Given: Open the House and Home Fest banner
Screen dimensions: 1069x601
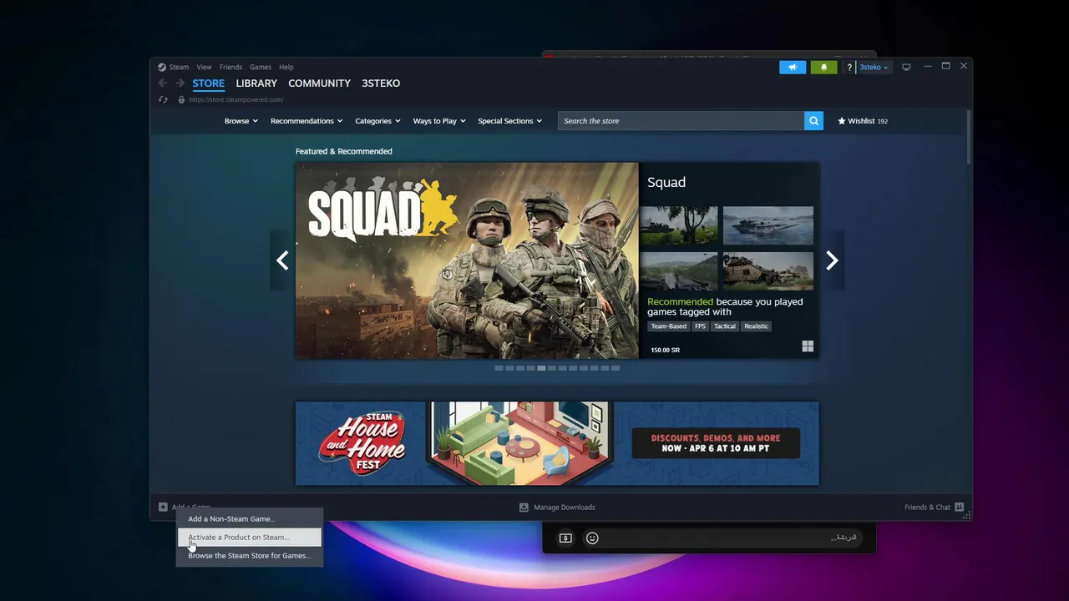Looking at the screenshot, I should [x=557, y=443].
